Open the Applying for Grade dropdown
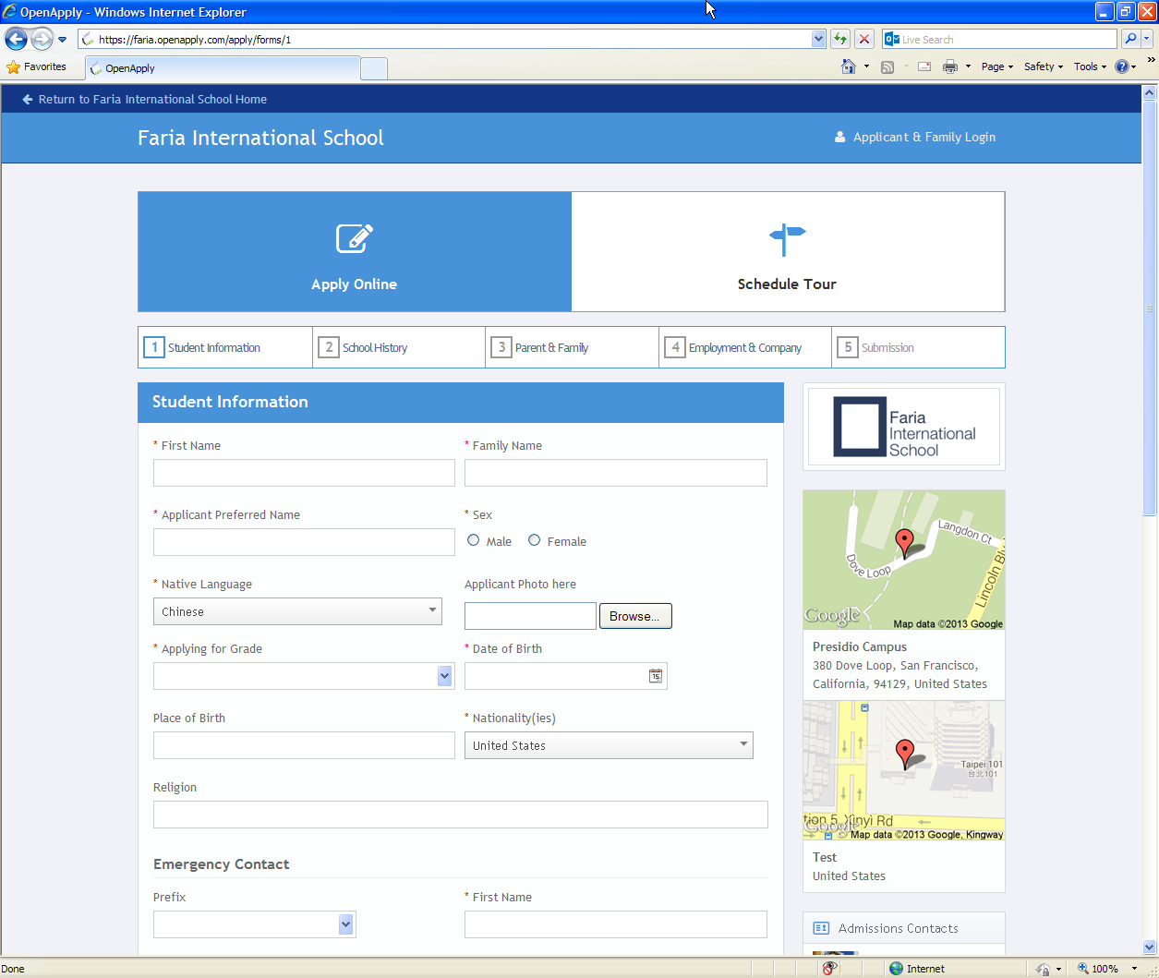Screen dimensions: 1159x978 (304, 676)
